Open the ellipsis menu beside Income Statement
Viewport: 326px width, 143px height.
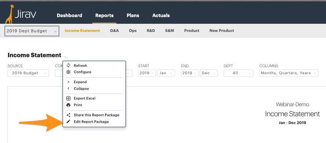[x=66, y=56]
